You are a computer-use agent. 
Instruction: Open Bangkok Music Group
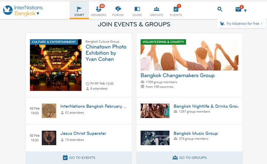pyautogui.click(x=196, y=133)
